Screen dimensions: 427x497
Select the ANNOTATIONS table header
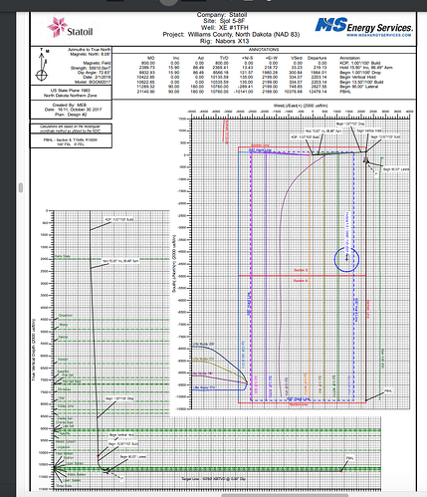(x=264, y=50)
